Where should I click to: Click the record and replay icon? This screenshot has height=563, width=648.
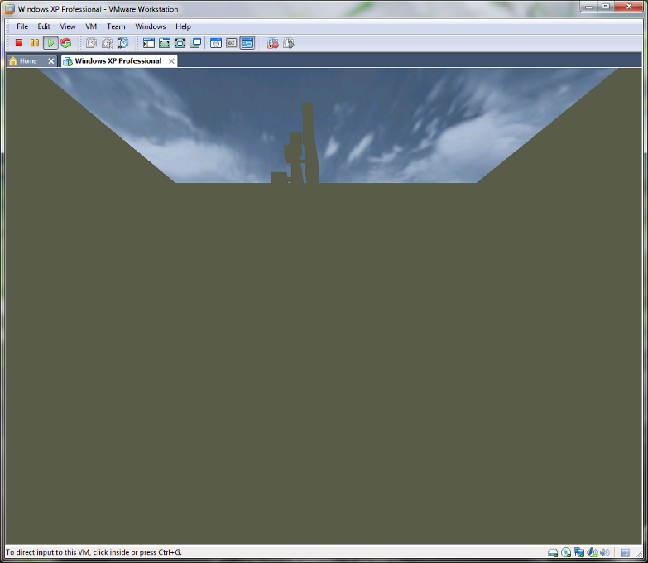click(x=273, y=43)
